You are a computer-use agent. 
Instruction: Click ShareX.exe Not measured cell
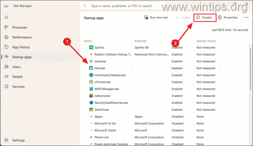[206, 110]
